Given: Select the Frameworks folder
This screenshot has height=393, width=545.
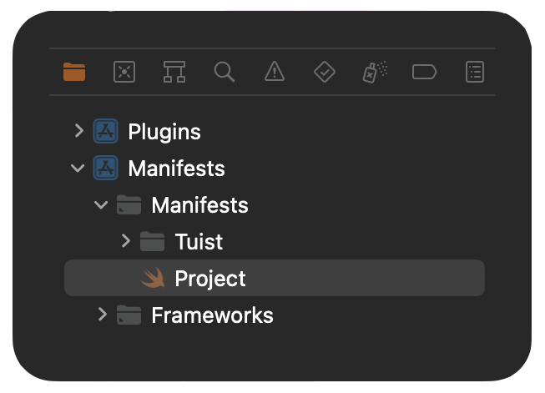Looking at the screenshot, I should click(x=212, y=315).
